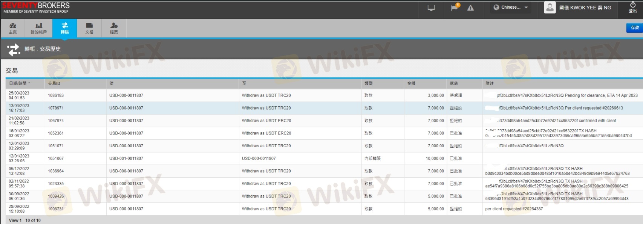643x225 pixels.
Task: Open flag notifications with orange badge
Action: (455, 8)
